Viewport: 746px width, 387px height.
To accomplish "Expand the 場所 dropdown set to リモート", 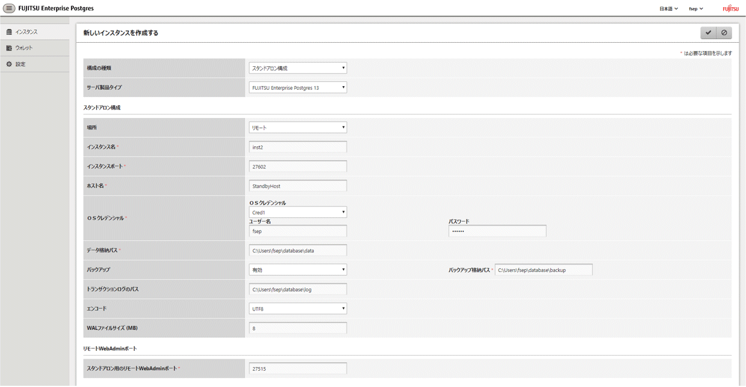I will 298,128.
